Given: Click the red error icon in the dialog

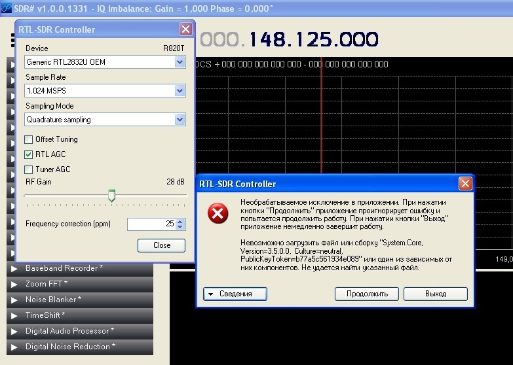Looking at the screenshot, I should [x=218, y=213].
